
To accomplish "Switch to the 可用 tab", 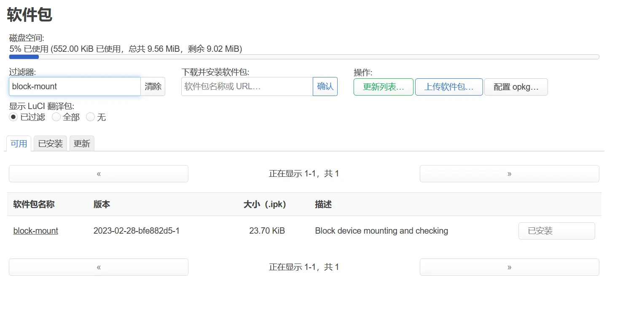I will pyautogui.click(x=19, y=144).
